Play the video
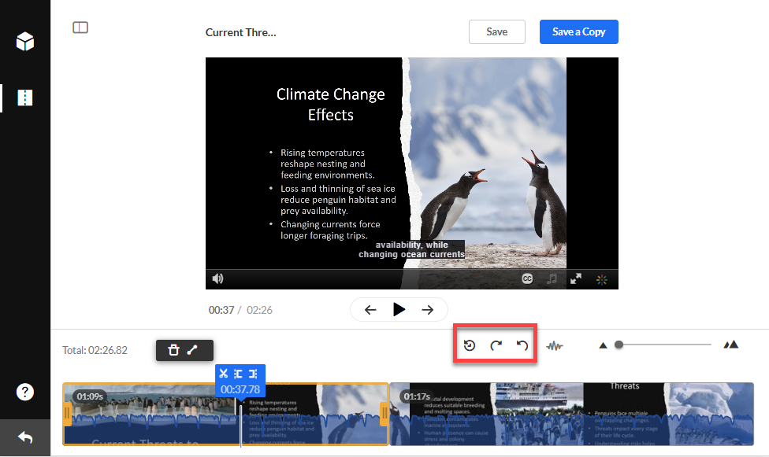The height and width of the screenshot is (457, 769). pyautogui.click(x=399, y=310)
